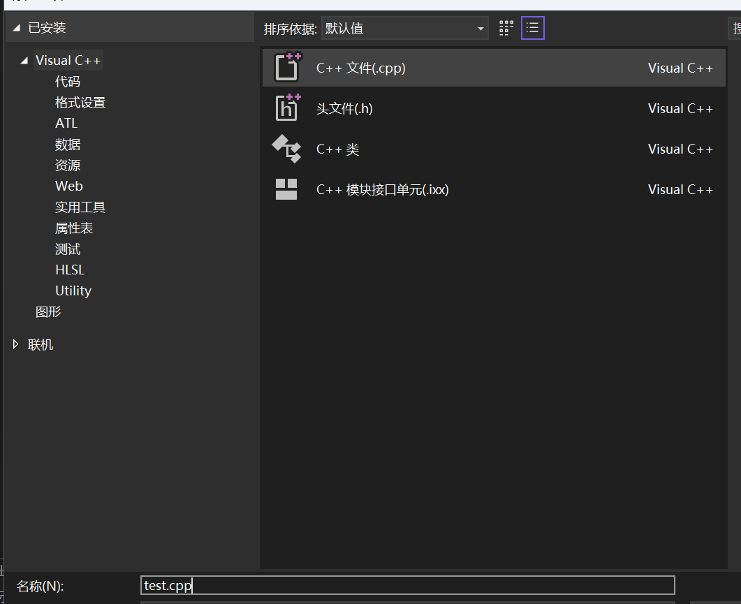Select the HLSL category
This screenshot has height=604, width=741.
[x=70, y=270]
